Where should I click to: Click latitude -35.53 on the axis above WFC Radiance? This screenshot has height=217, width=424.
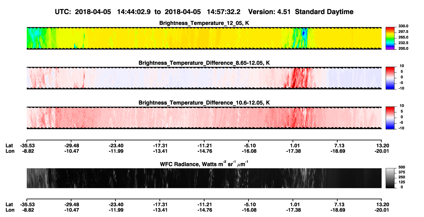point(27,145)
